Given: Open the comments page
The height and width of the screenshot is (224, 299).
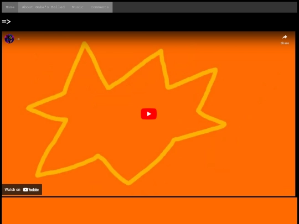Looking at the screenshot, I should coord(100,7).
